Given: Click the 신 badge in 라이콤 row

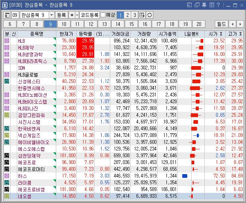Looking at the screenshot, I should click(x=7, y=182).
